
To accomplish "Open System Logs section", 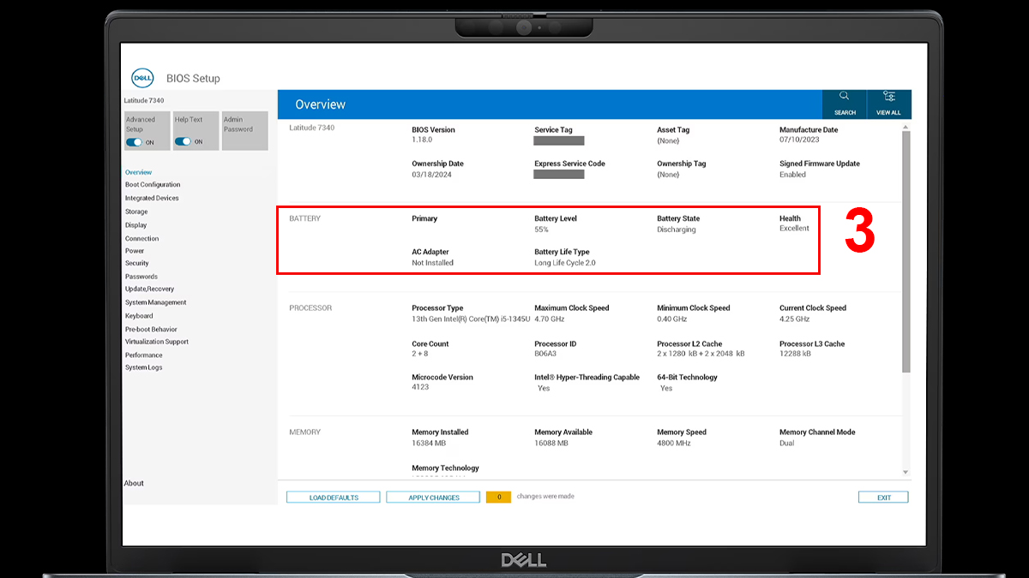I will pyautogui.click(x=143, y=367).
